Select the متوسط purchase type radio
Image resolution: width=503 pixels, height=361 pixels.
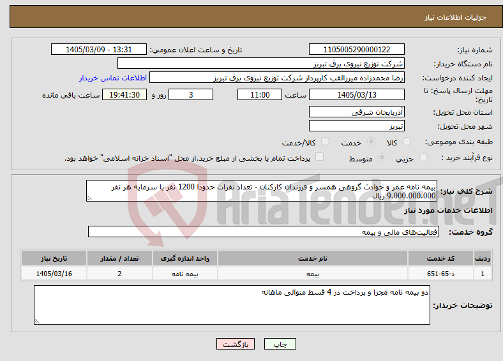coord(382,157)
